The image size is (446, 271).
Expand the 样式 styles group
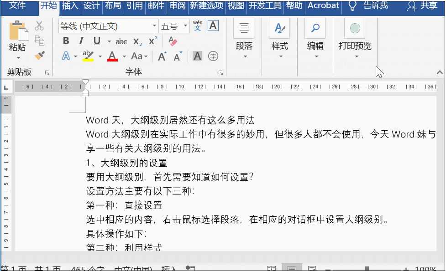click(279, 39)
